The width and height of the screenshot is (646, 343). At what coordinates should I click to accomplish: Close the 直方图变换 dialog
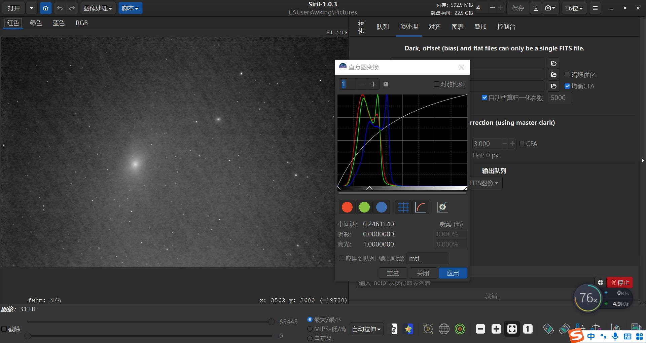point(461,67)
